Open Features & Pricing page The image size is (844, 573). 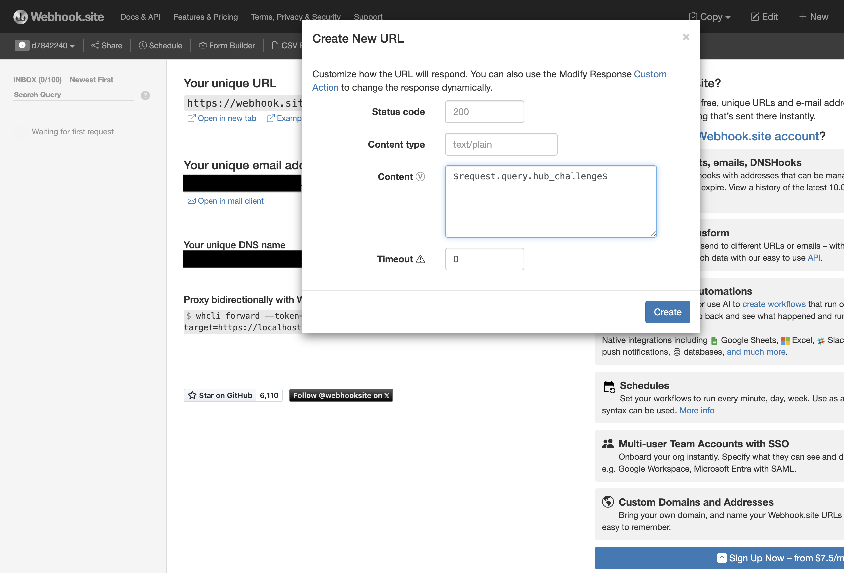206,17
